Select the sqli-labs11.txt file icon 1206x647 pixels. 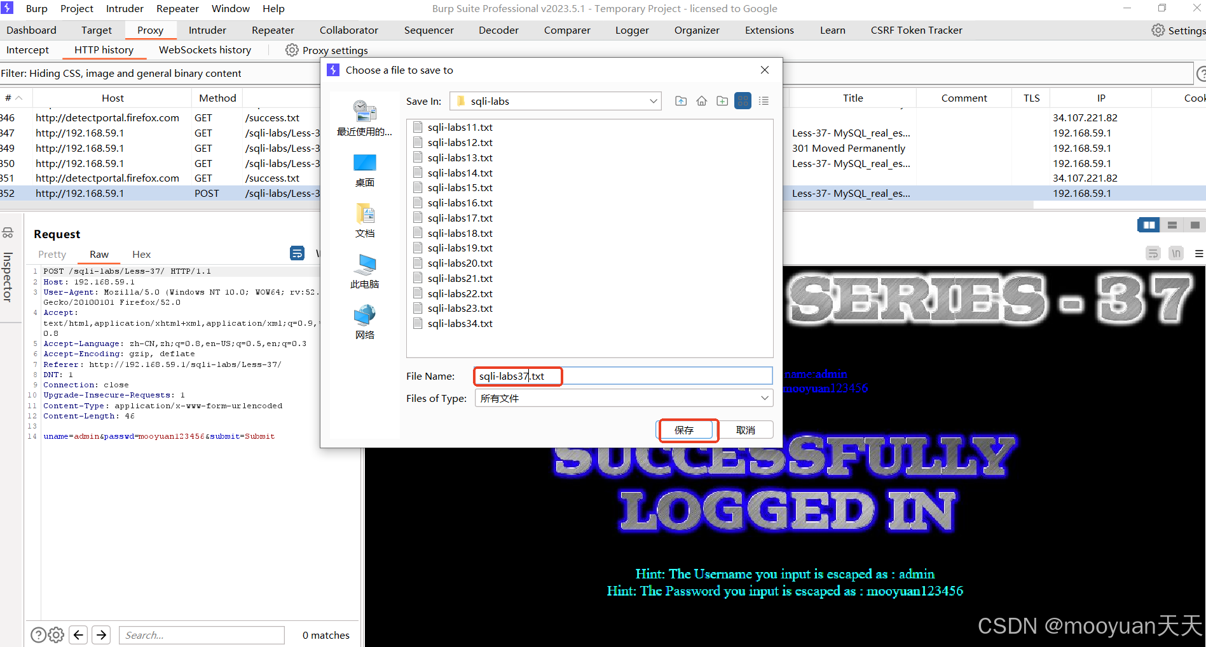(418, 127)
